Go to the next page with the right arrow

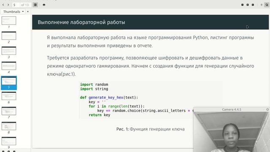[x=8, y=5]
